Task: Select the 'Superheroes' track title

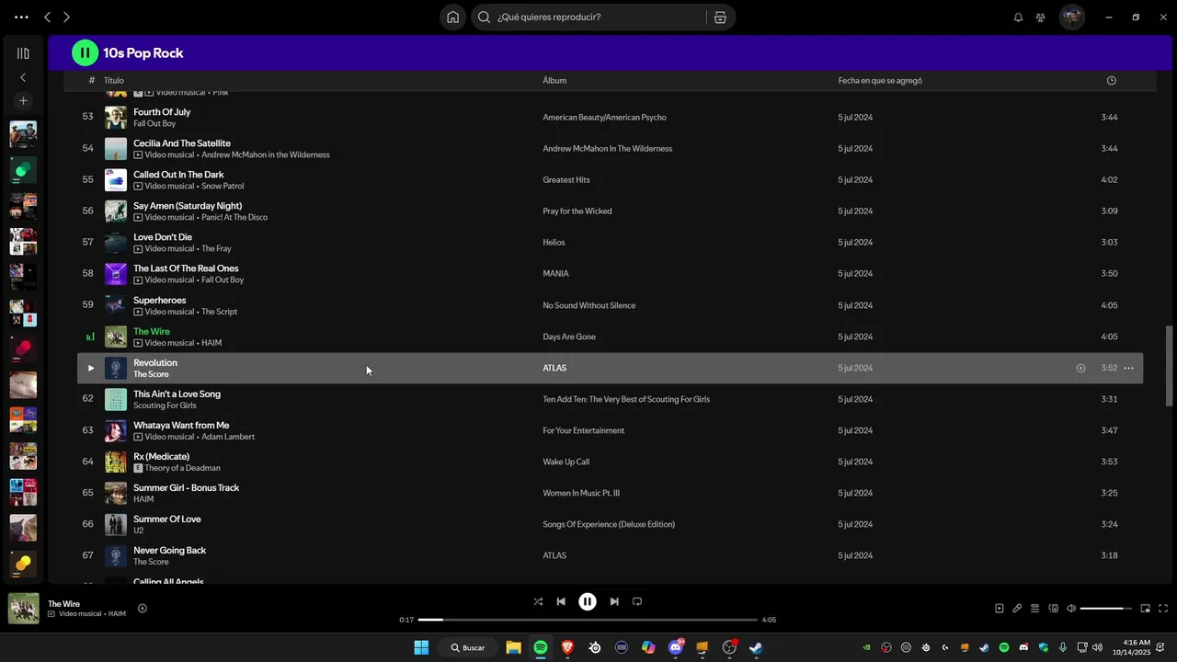Action: (159, 300)
